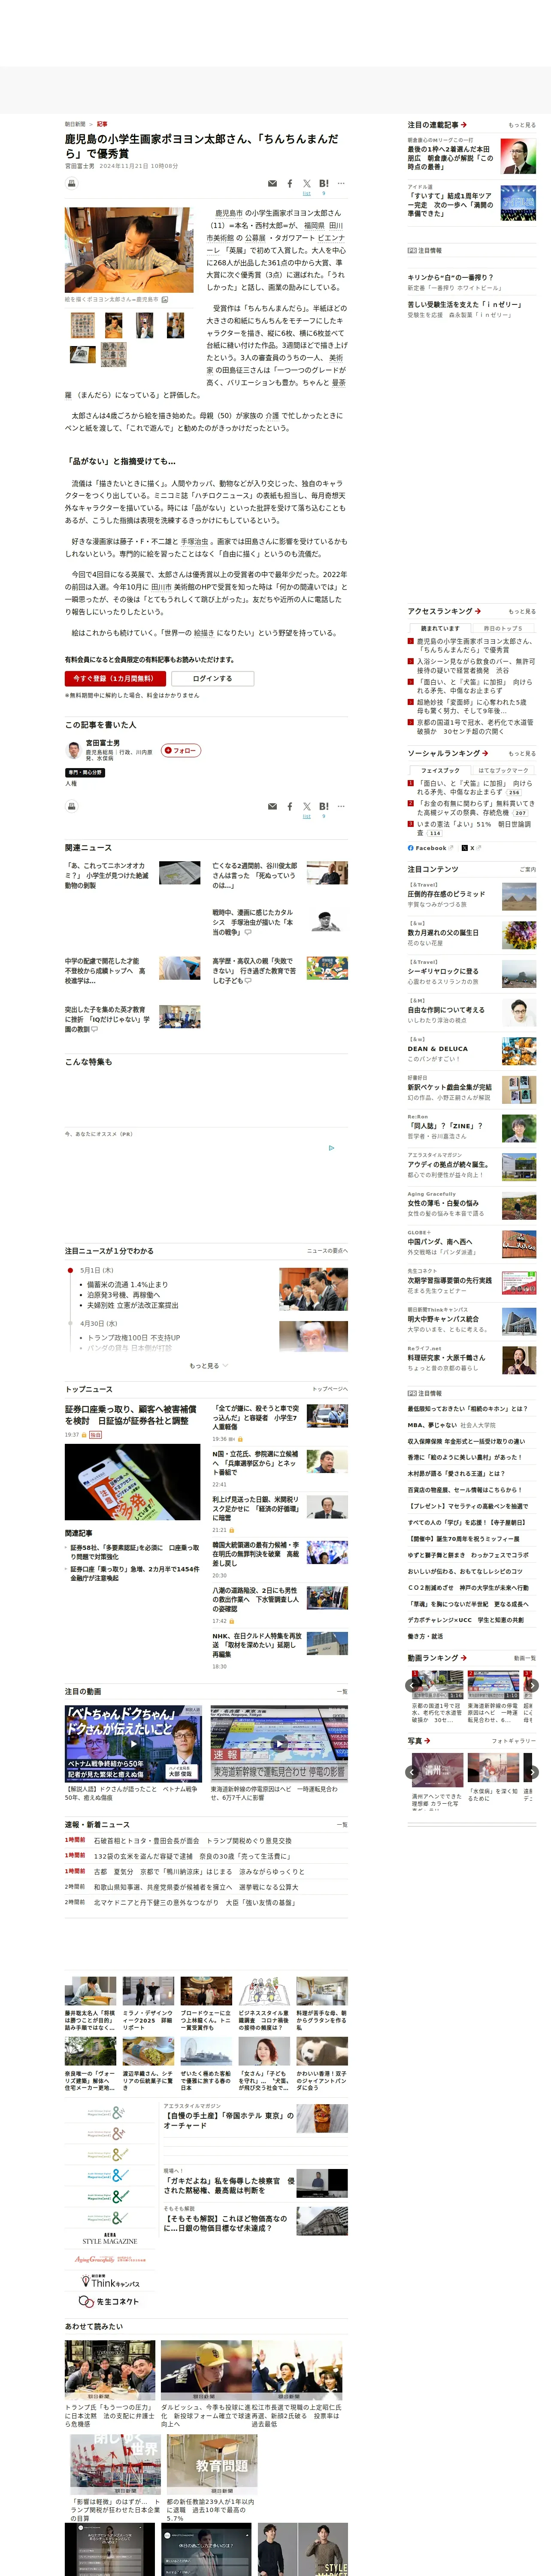Click the right arrow of the video ranking carousel
551x2576 pixels.
point(532,1686)
